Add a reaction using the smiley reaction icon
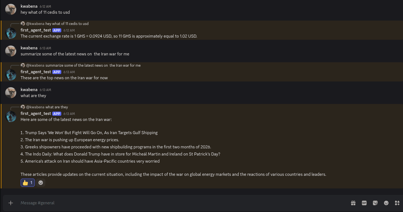Viewport: 403px width, 212px height. point(40,182)
